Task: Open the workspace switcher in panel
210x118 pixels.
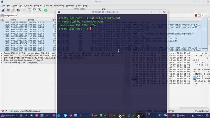Action: [149, 114]
